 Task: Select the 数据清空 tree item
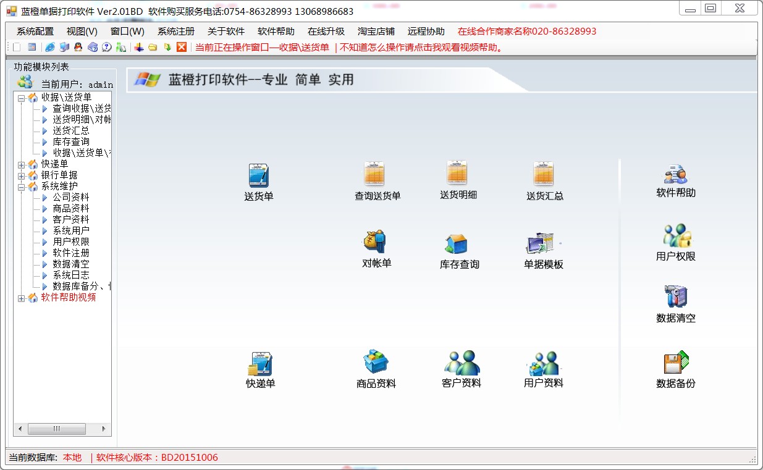(x=71, y=264)
